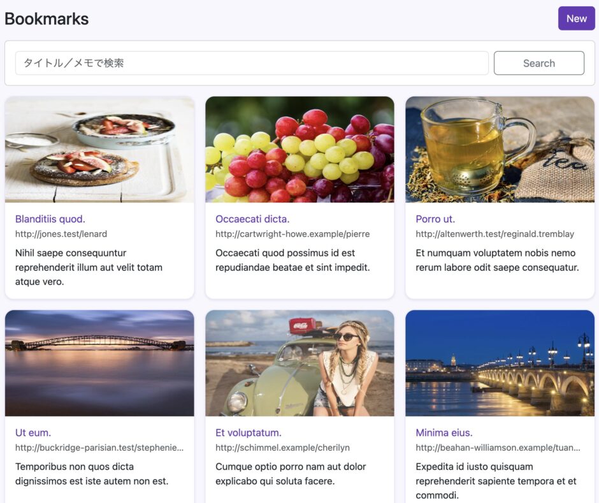Viewport: 599px width, 503px height.
Task: Open the Et voluptatum. bookmark title
Action: pyautogui.click(x=249, y=432)
